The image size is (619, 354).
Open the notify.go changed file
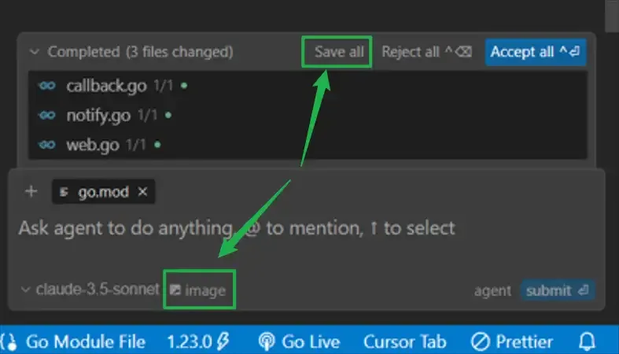point(98,116)
